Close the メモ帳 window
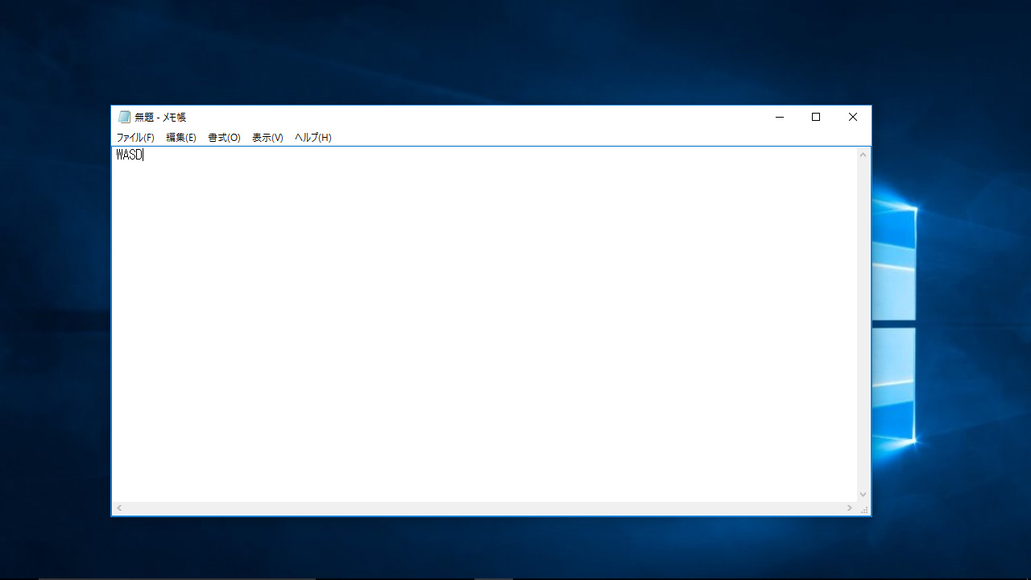This screenshot has height=580, width=1031. [x=853, y=117]
